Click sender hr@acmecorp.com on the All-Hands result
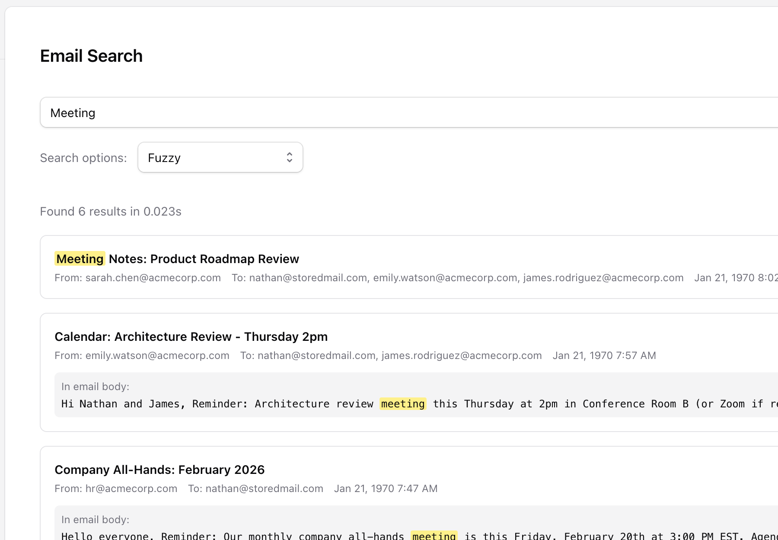 pyautogui.click(x=131, y=489)
